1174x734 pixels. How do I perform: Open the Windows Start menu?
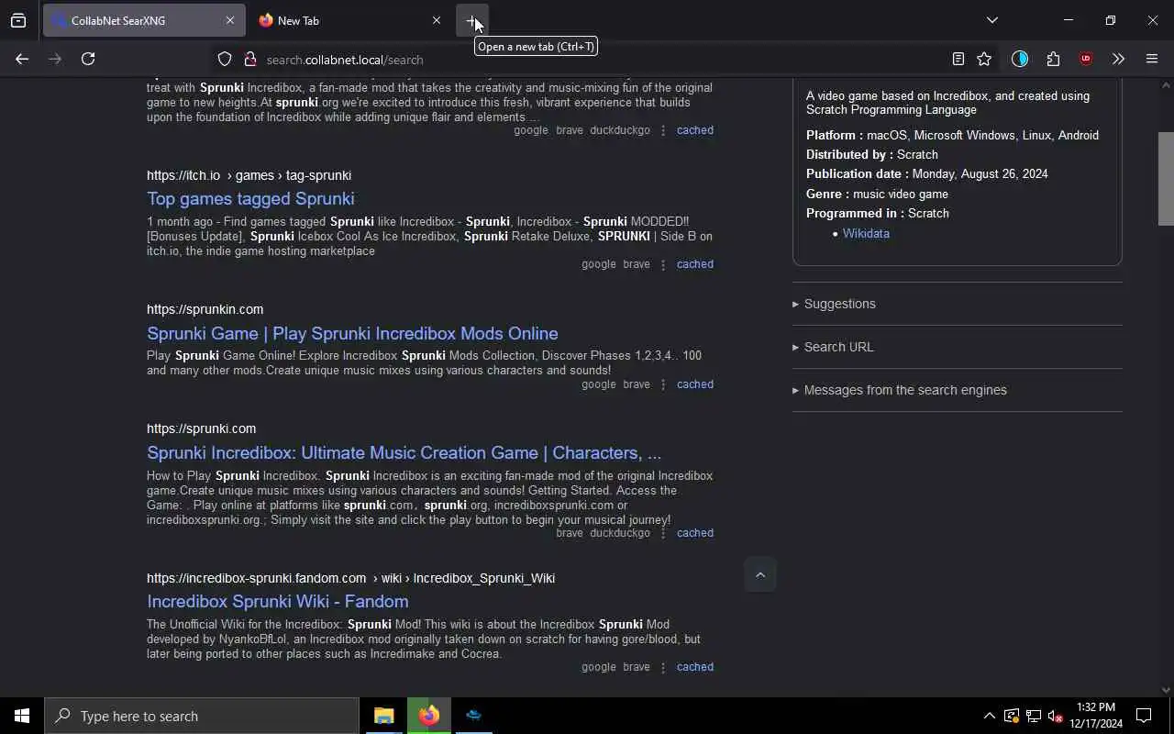click(x=22, y=716)
